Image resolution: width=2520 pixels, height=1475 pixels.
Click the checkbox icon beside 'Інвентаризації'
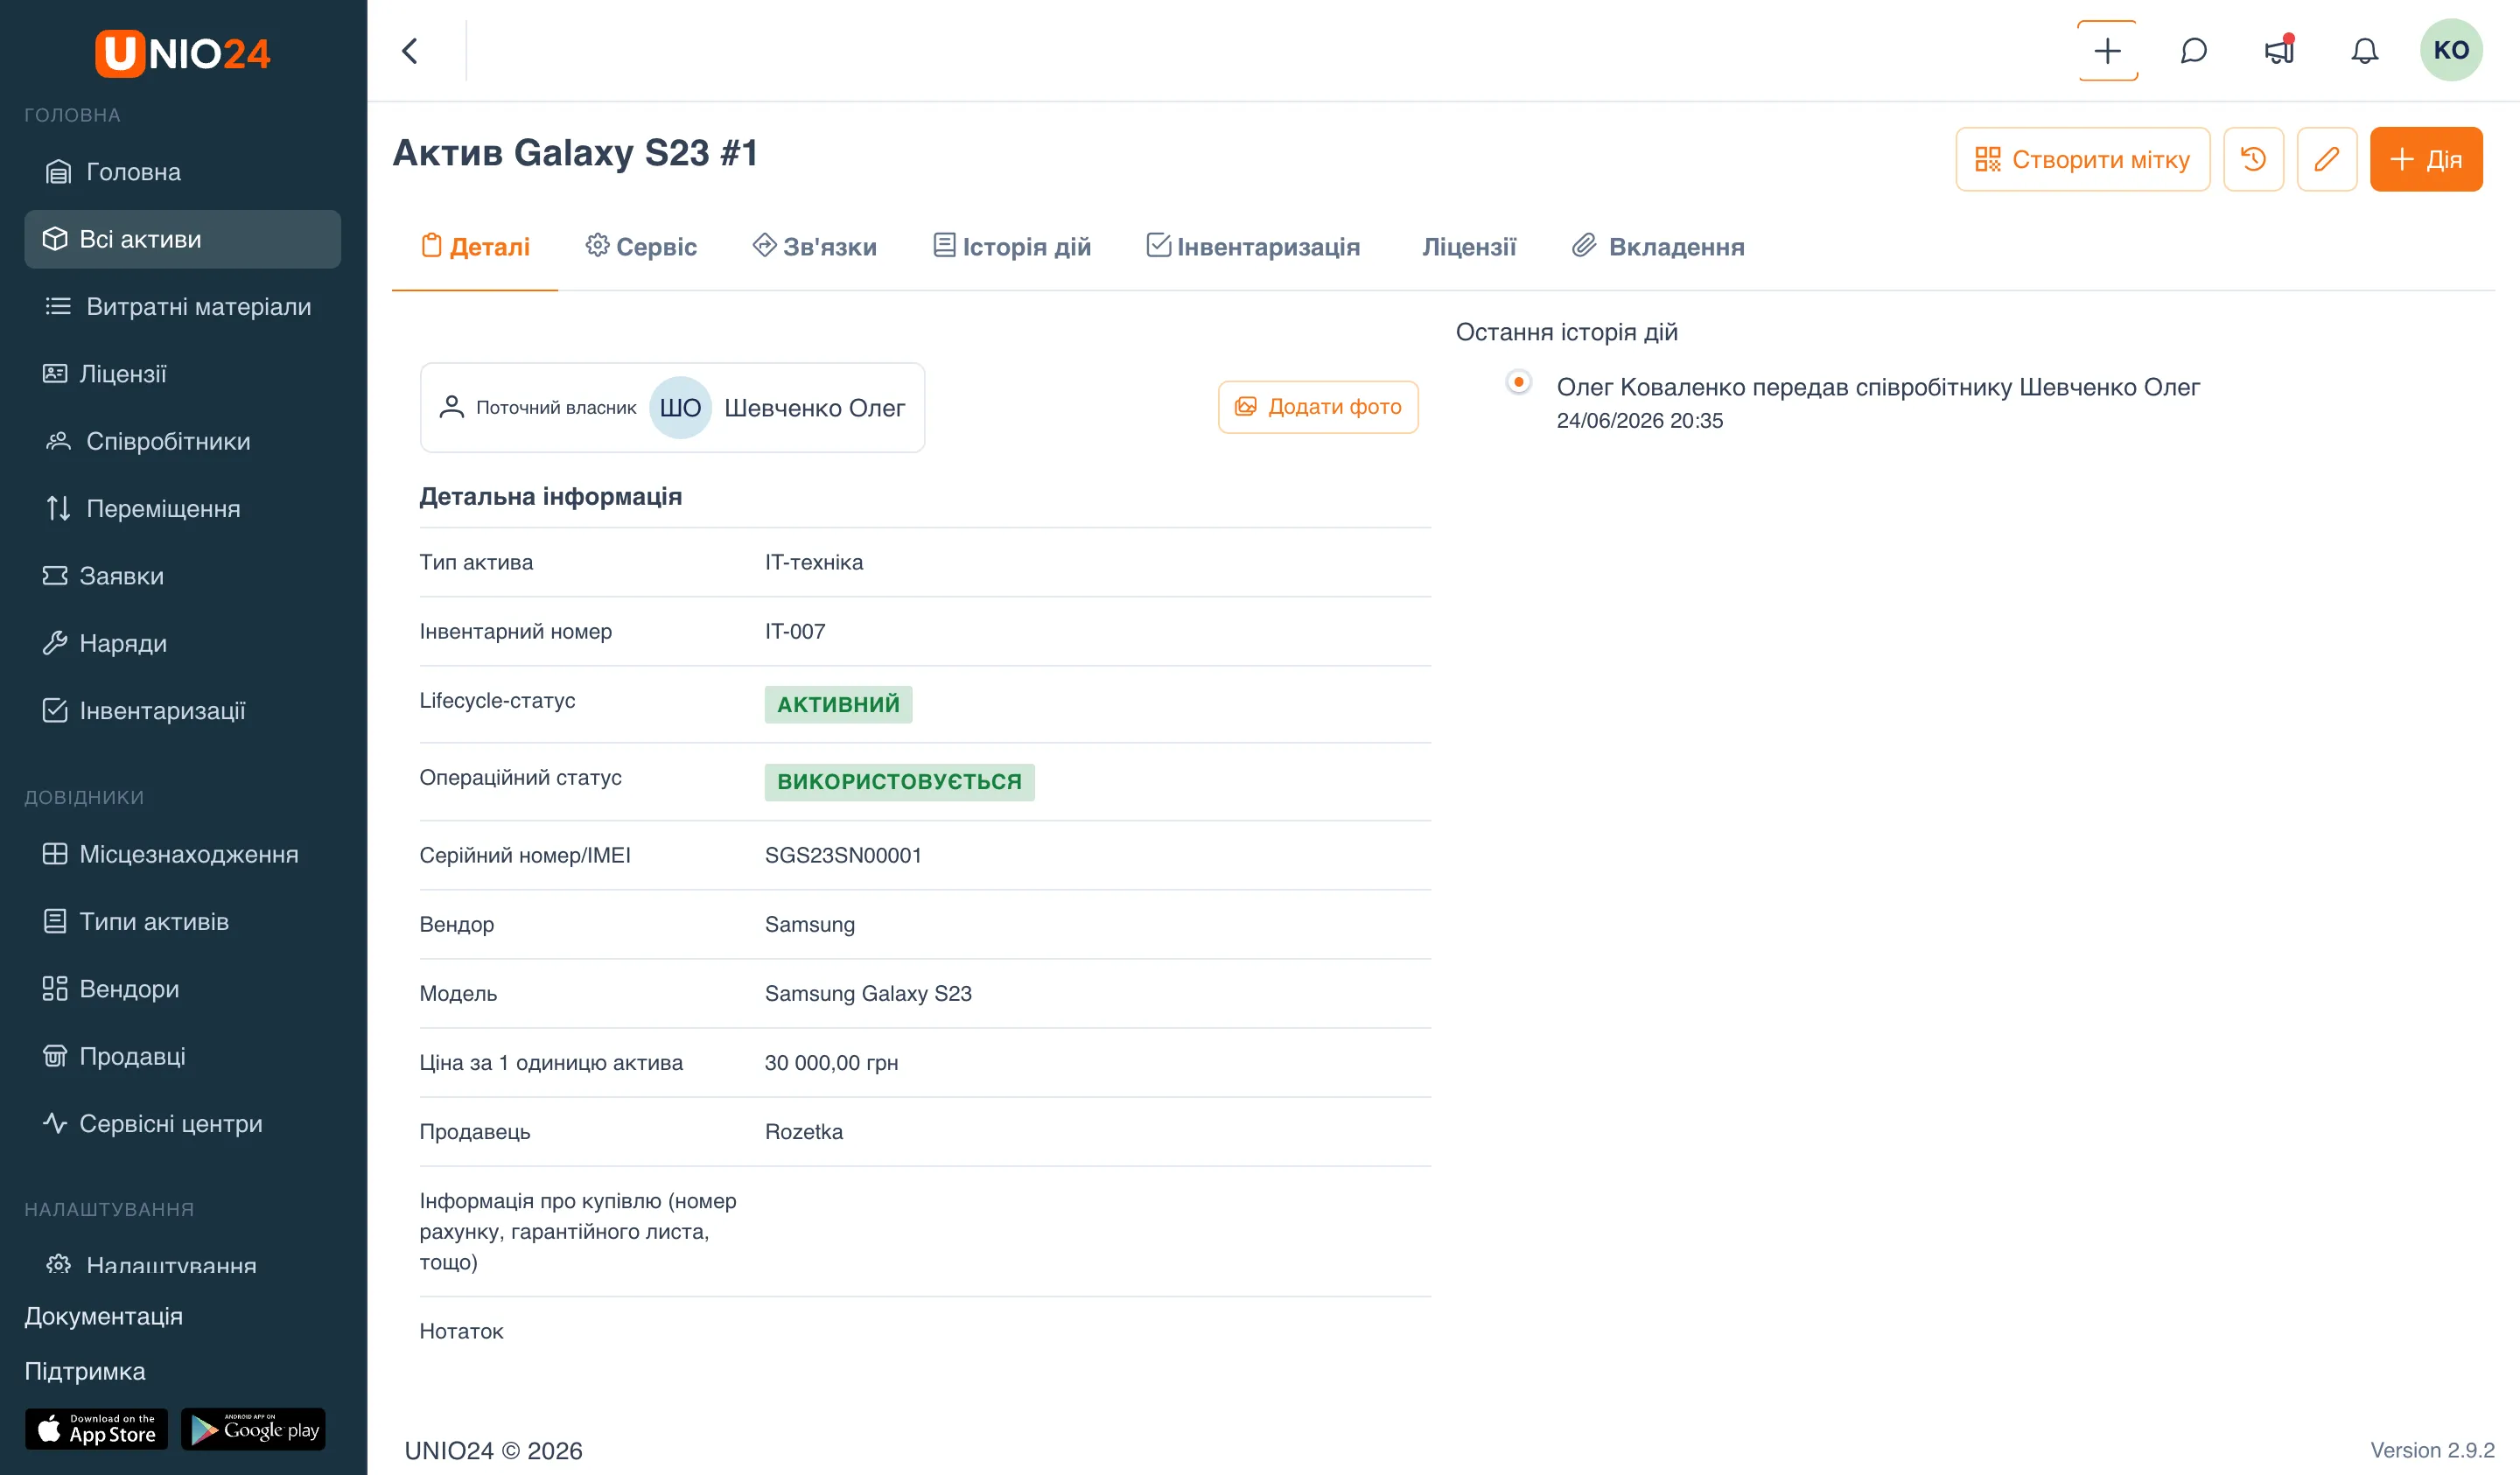[55, 711]
